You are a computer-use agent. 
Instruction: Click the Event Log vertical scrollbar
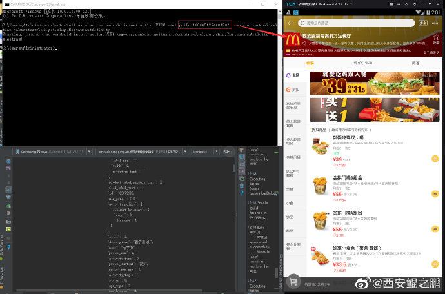277,273
